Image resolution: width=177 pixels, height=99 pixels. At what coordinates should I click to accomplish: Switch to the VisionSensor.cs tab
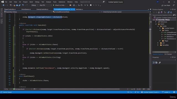[x=26, y=9]
